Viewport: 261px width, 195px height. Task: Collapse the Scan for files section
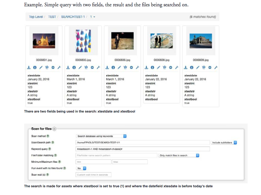tap(54, 129)
